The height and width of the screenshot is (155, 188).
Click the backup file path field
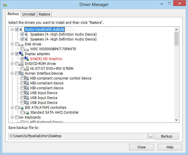click(78, 136)
